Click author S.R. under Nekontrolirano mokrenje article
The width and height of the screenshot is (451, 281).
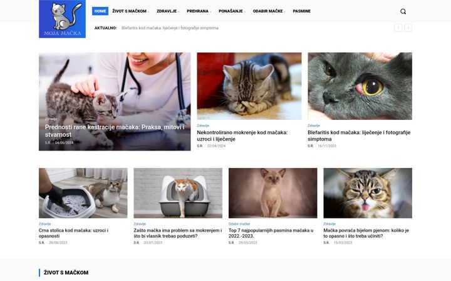pos(200,146)
